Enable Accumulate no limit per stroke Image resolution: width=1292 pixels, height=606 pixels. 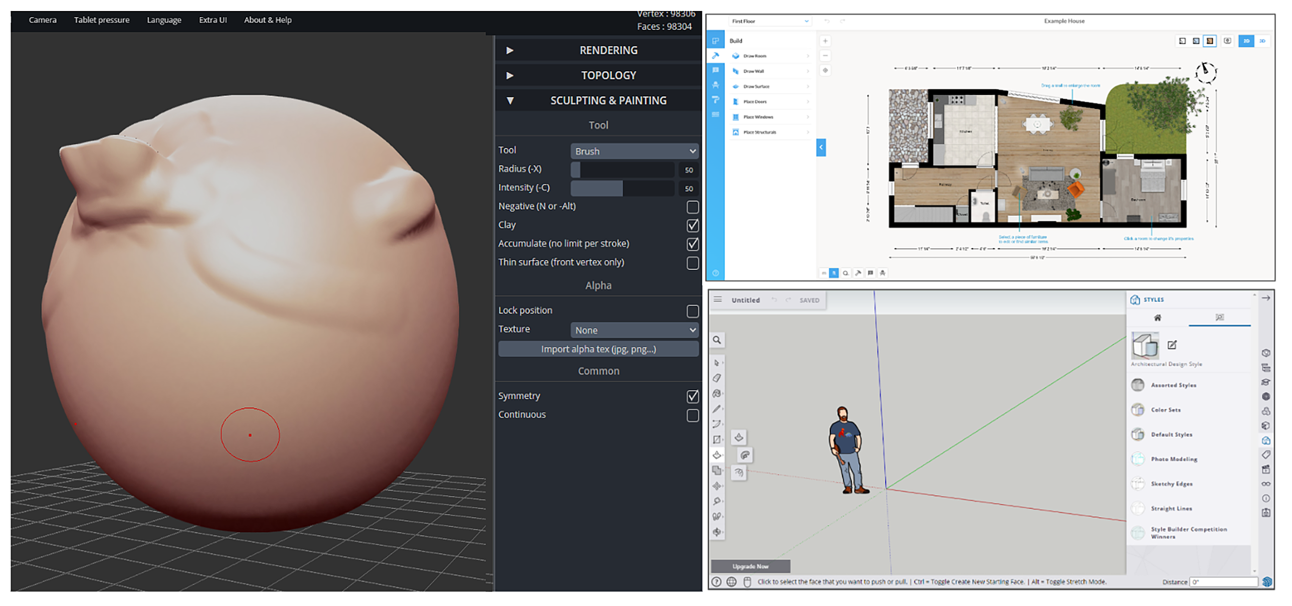point(692,243)
